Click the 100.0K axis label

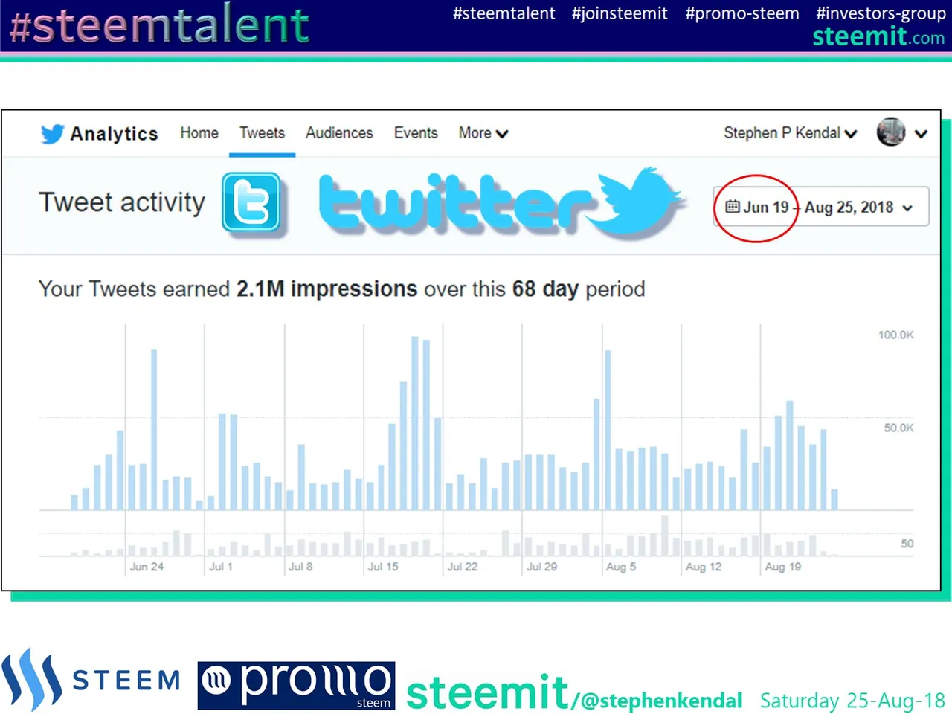pyautogui.click(x=895, y=335)
